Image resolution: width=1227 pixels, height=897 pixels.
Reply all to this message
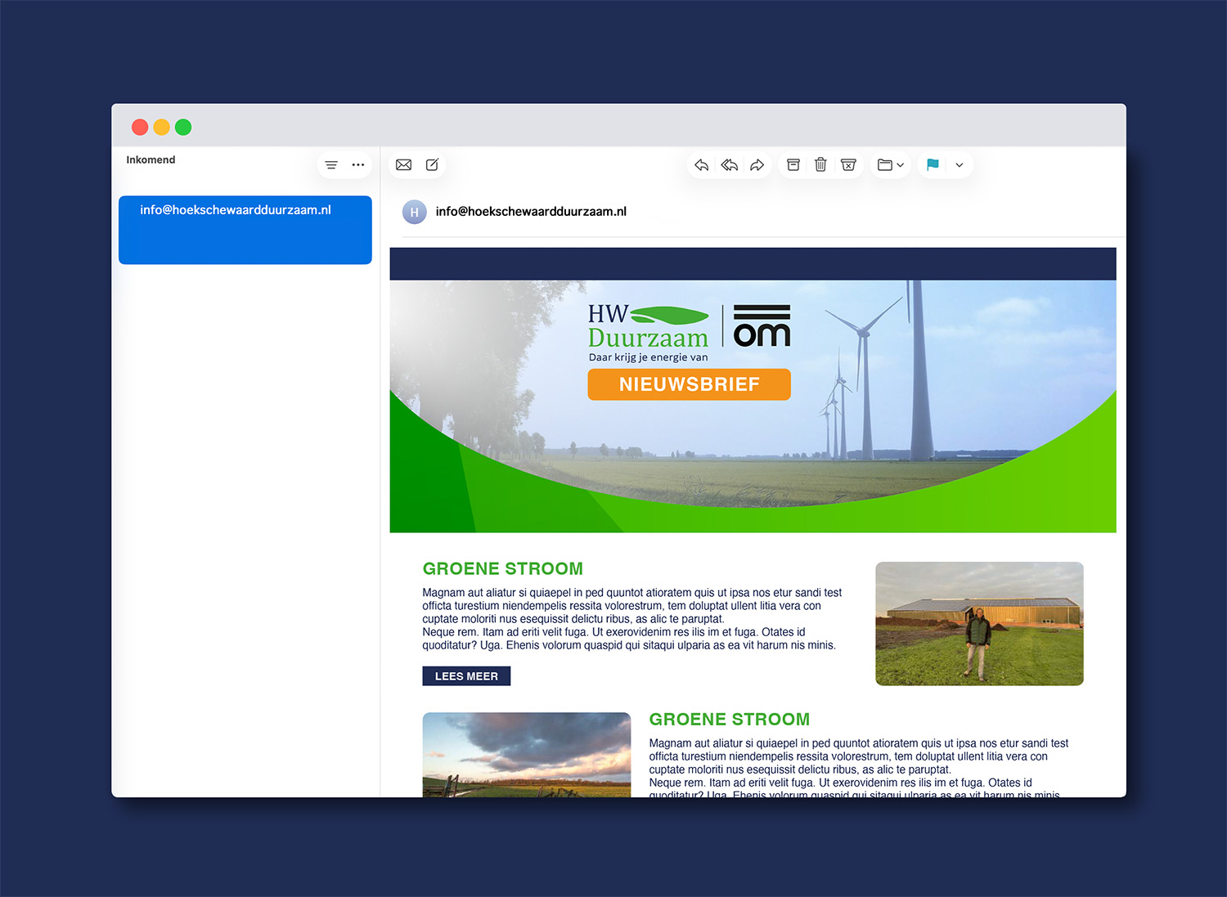tap(729, 165)
